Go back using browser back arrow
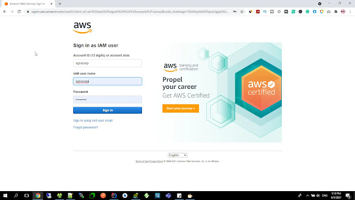 (5, 12)
